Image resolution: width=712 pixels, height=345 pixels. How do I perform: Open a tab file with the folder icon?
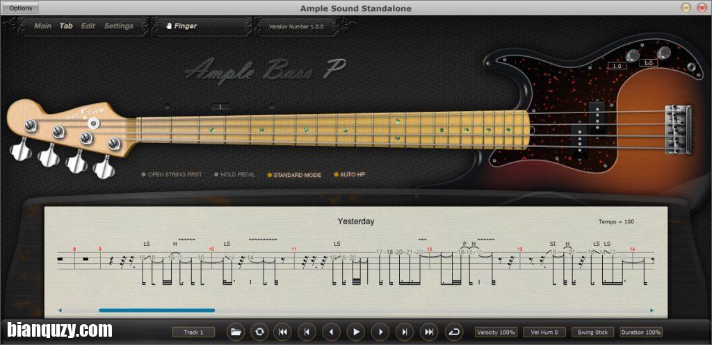tap(235, 333)
